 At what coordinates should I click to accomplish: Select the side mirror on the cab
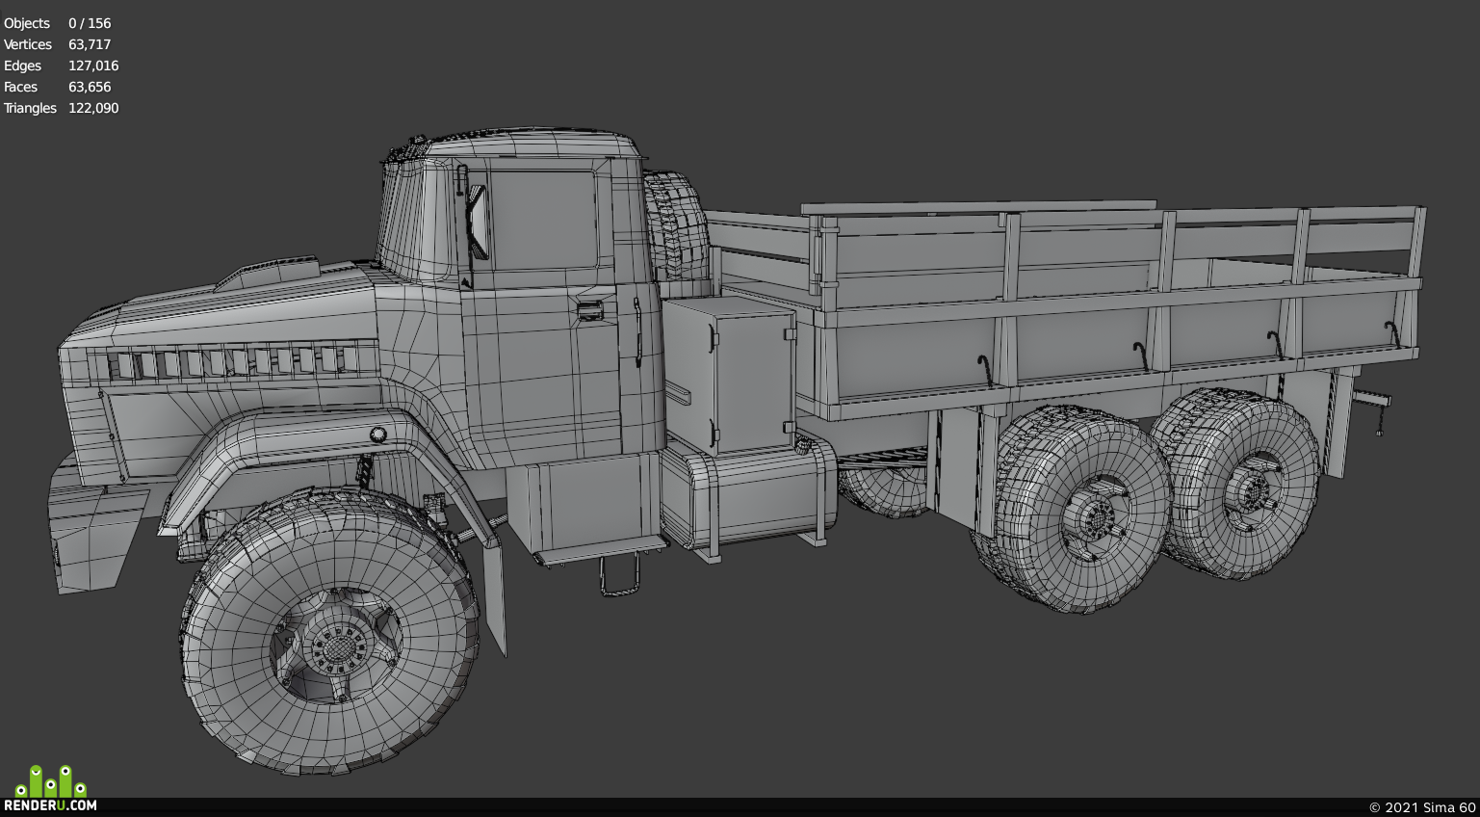(x=476, y=222)
